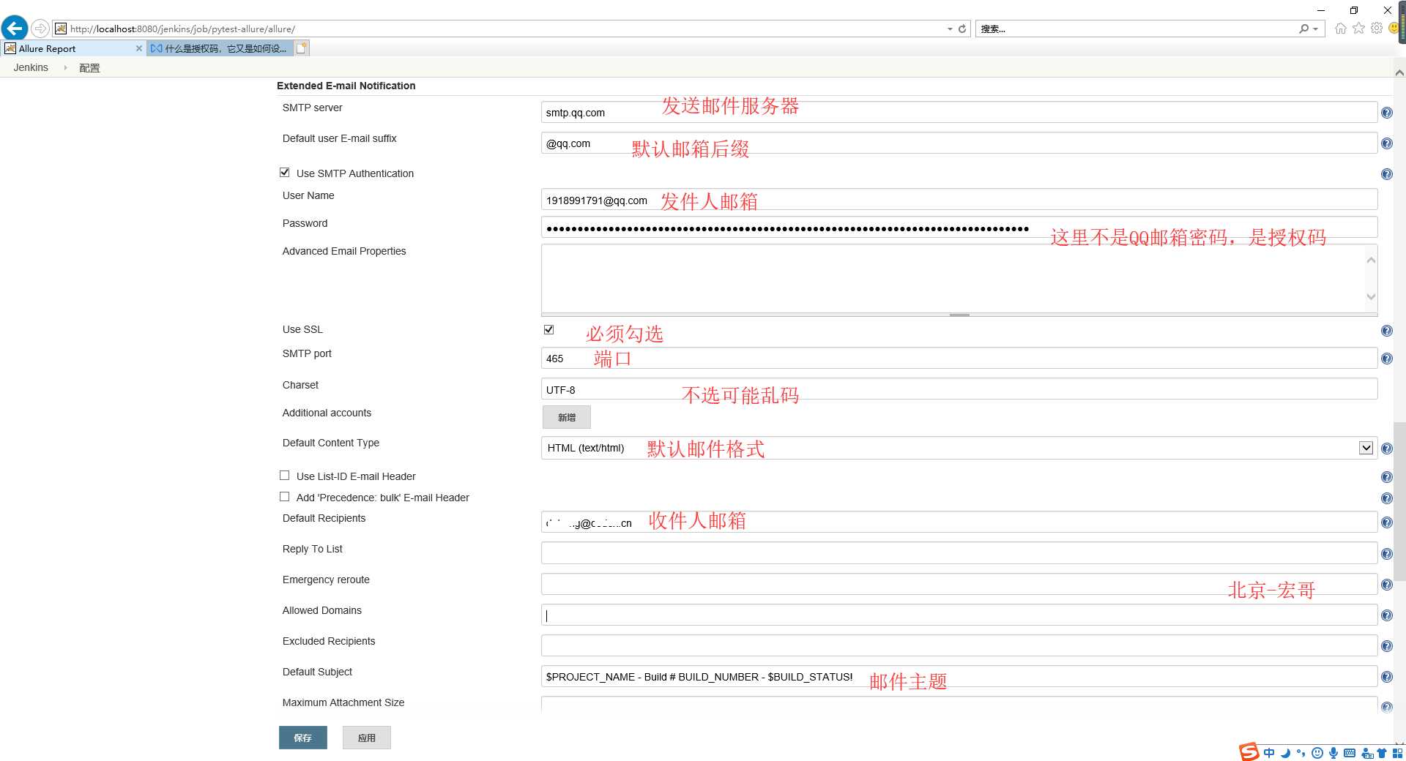Image resolution: width=1406 pixels, height=761 pixels.
Task: Click Default Recipients field
Action: [959, 522]
